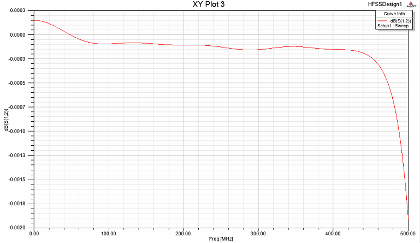Select the Curve Info legend header
The width and height of the screenshot is (420, 243).
(x=392, y=14)
